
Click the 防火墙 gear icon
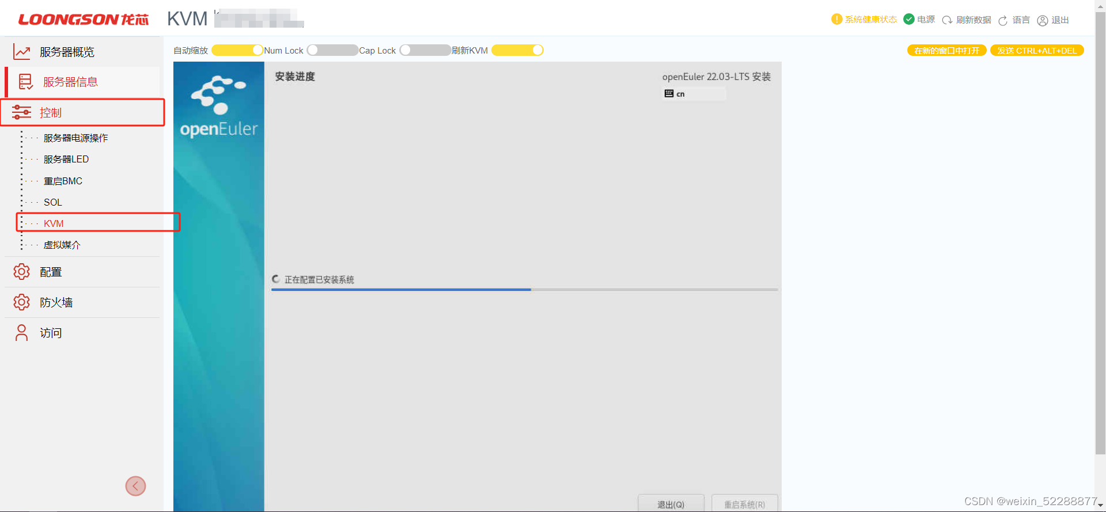pos(21,302)
